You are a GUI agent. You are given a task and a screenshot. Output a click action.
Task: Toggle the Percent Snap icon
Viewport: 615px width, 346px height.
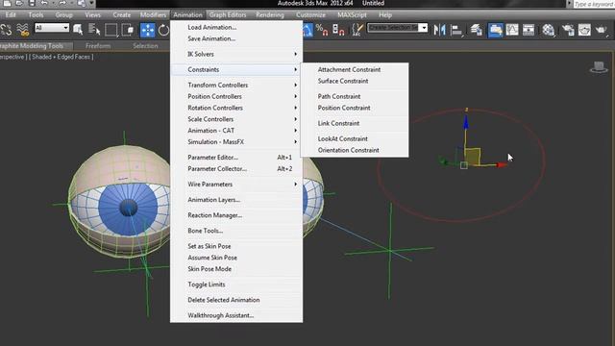(322, 30)
